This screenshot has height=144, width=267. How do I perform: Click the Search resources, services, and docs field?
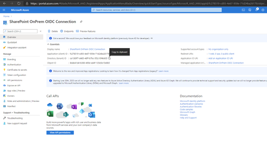(x=156, y=10)
